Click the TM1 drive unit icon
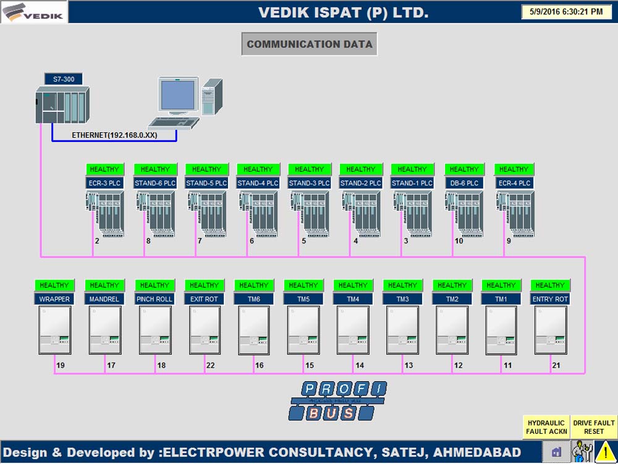The width and height of the screenshot is (618, 464). [x=501, y=331]
